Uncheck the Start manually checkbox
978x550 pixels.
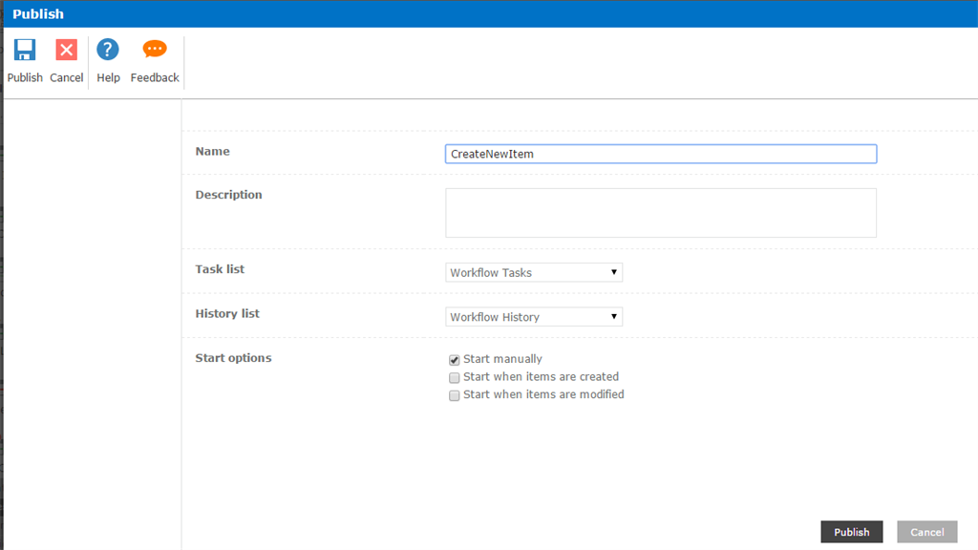click(x=455, y=360)
